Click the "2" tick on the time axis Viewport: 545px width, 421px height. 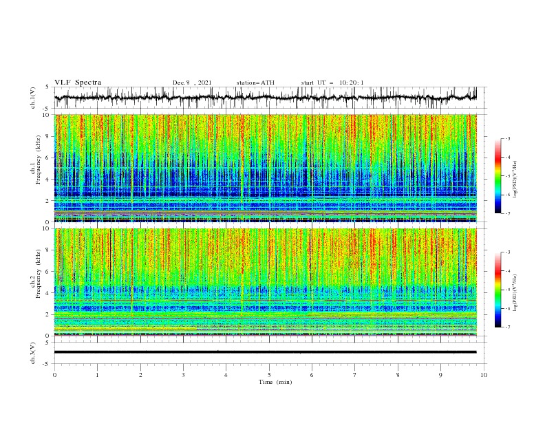(x=140, y=375)
